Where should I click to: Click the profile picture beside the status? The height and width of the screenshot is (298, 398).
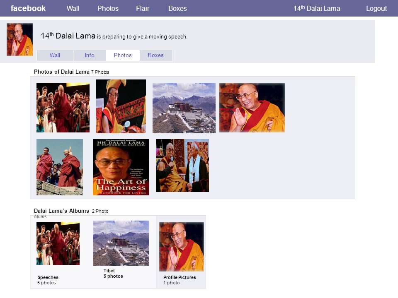point(20,40)
